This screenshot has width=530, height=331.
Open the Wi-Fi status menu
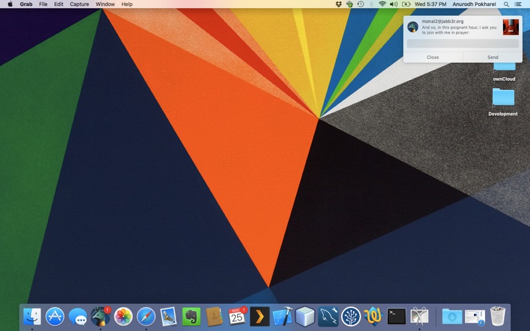[382, 4]
